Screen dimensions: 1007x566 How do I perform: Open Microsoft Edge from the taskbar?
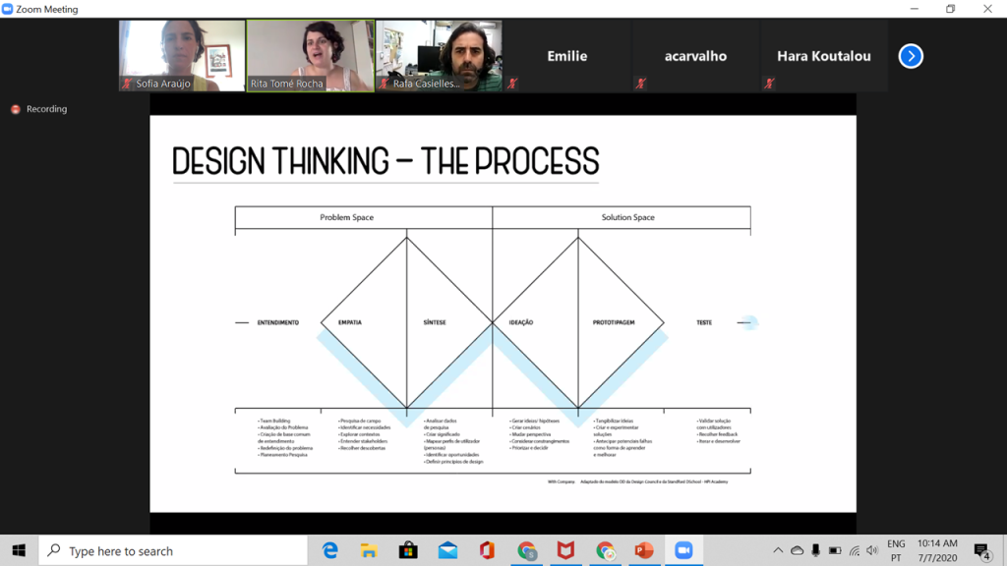[x=330, y=550]
